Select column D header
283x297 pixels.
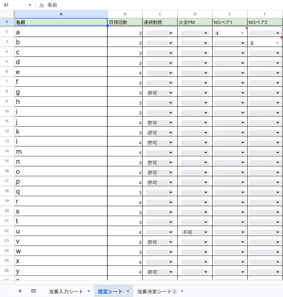click(195, 14)
